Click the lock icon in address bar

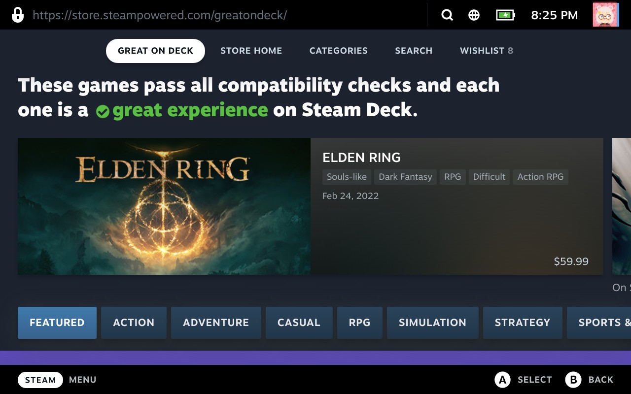18,15
